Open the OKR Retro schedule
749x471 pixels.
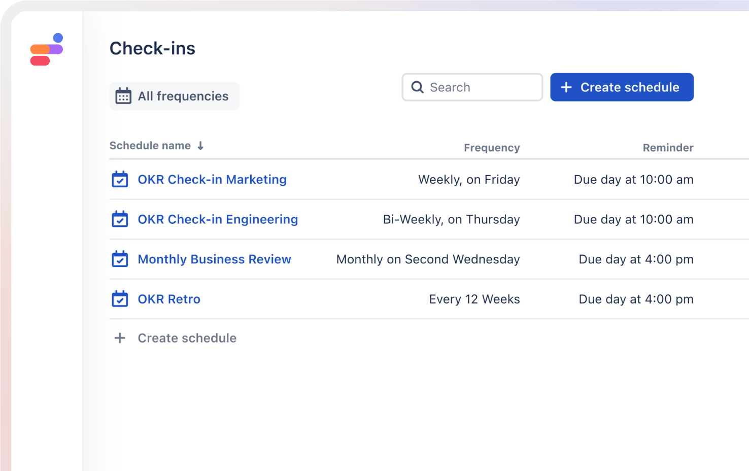pos(169,299)
